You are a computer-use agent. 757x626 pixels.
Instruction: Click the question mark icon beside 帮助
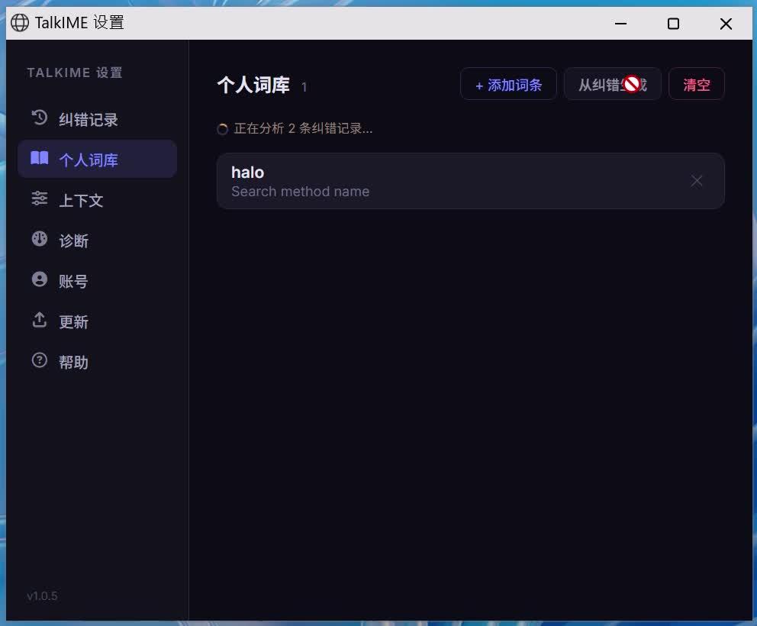(x=39, y=360)
